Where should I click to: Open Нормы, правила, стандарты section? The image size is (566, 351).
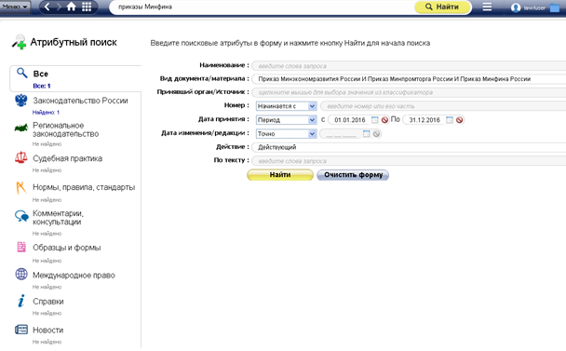(84, 187)
